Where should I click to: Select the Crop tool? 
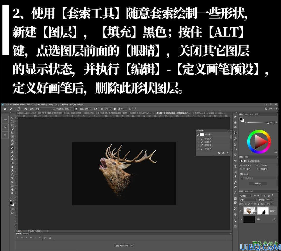[x=12, y=132]
